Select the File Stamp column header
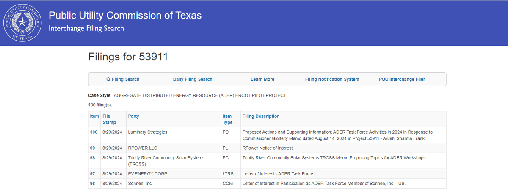 (109, 119)
